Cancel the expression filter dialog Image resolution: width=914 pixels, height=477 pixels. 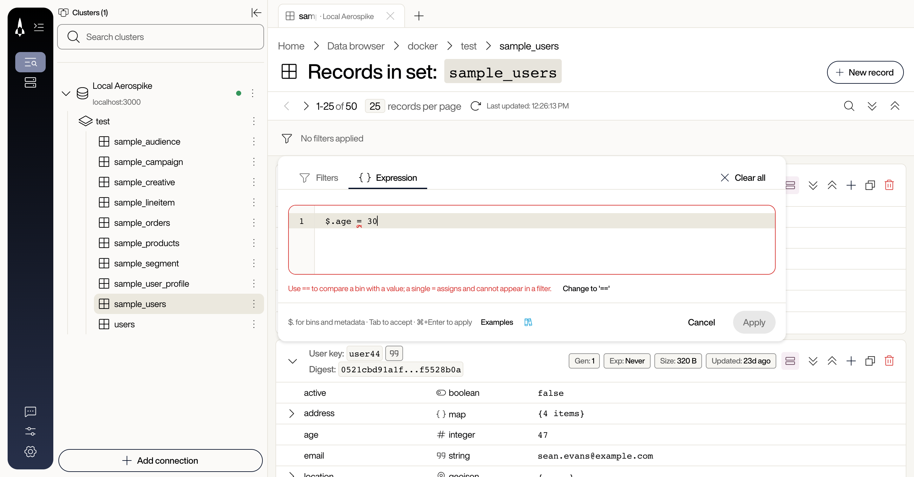[701, 322]
